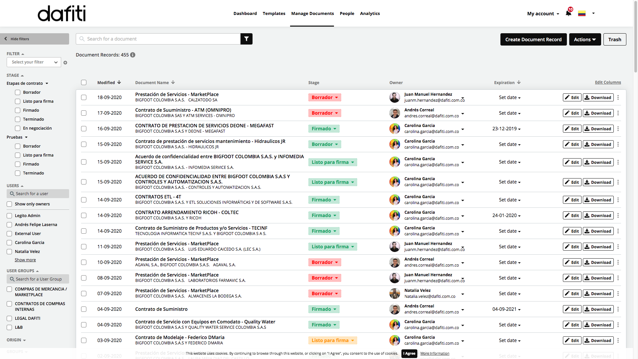This screenshot has width=638, height=359.
Task: Open the Select your filter dropdown
Action: [x=34, y=62]
